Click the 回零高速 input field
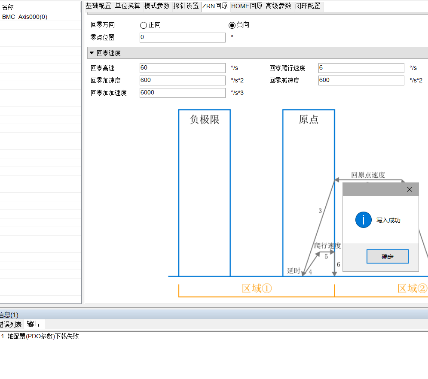This screenshot has height=379, width=428. 182,68
